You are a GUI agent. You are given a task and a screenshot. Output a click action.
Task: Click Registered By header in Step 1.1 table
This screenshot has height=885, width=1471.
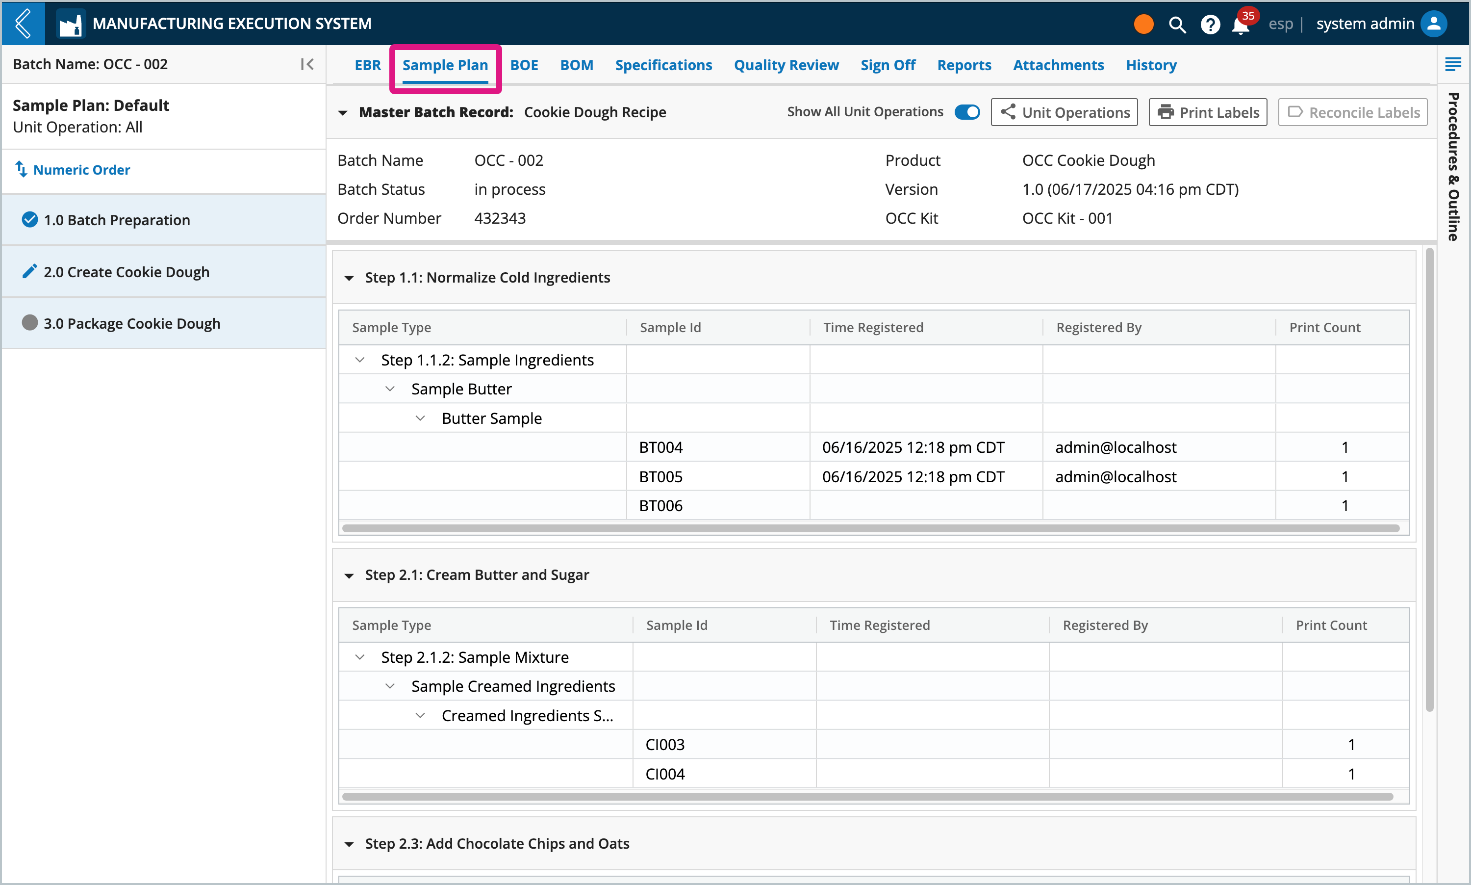1159,327
